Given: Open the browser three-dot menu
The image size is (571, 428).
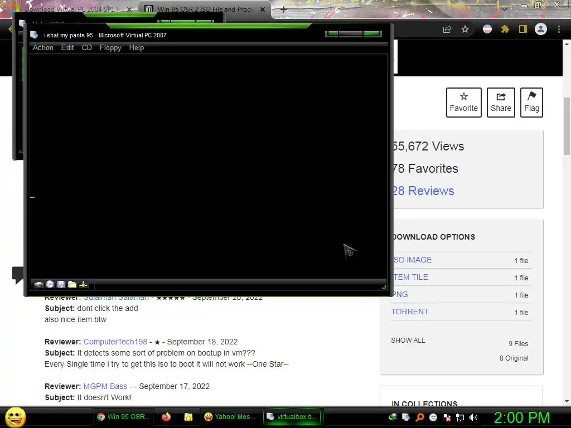Looking at the screenshot, I should [559, 29].
